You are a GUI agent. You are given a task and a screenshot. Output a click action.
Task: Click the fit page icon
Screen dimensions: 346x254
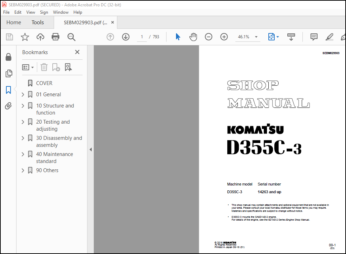point(272,37)
